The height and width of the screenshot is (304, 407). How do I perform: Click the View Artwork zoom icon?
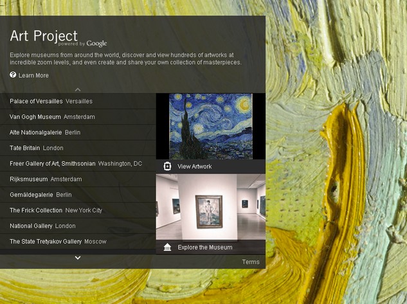point(167,166)
